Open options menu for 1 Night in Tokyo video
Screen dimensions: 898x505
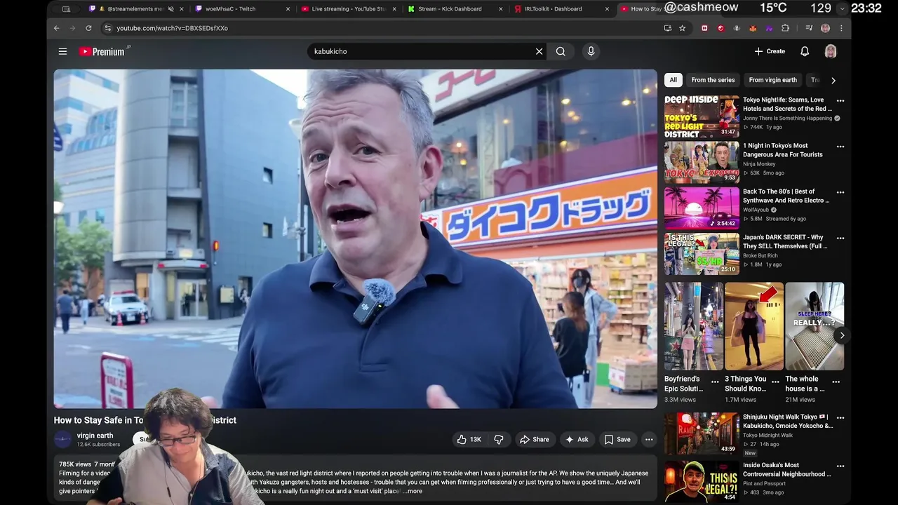840,147
